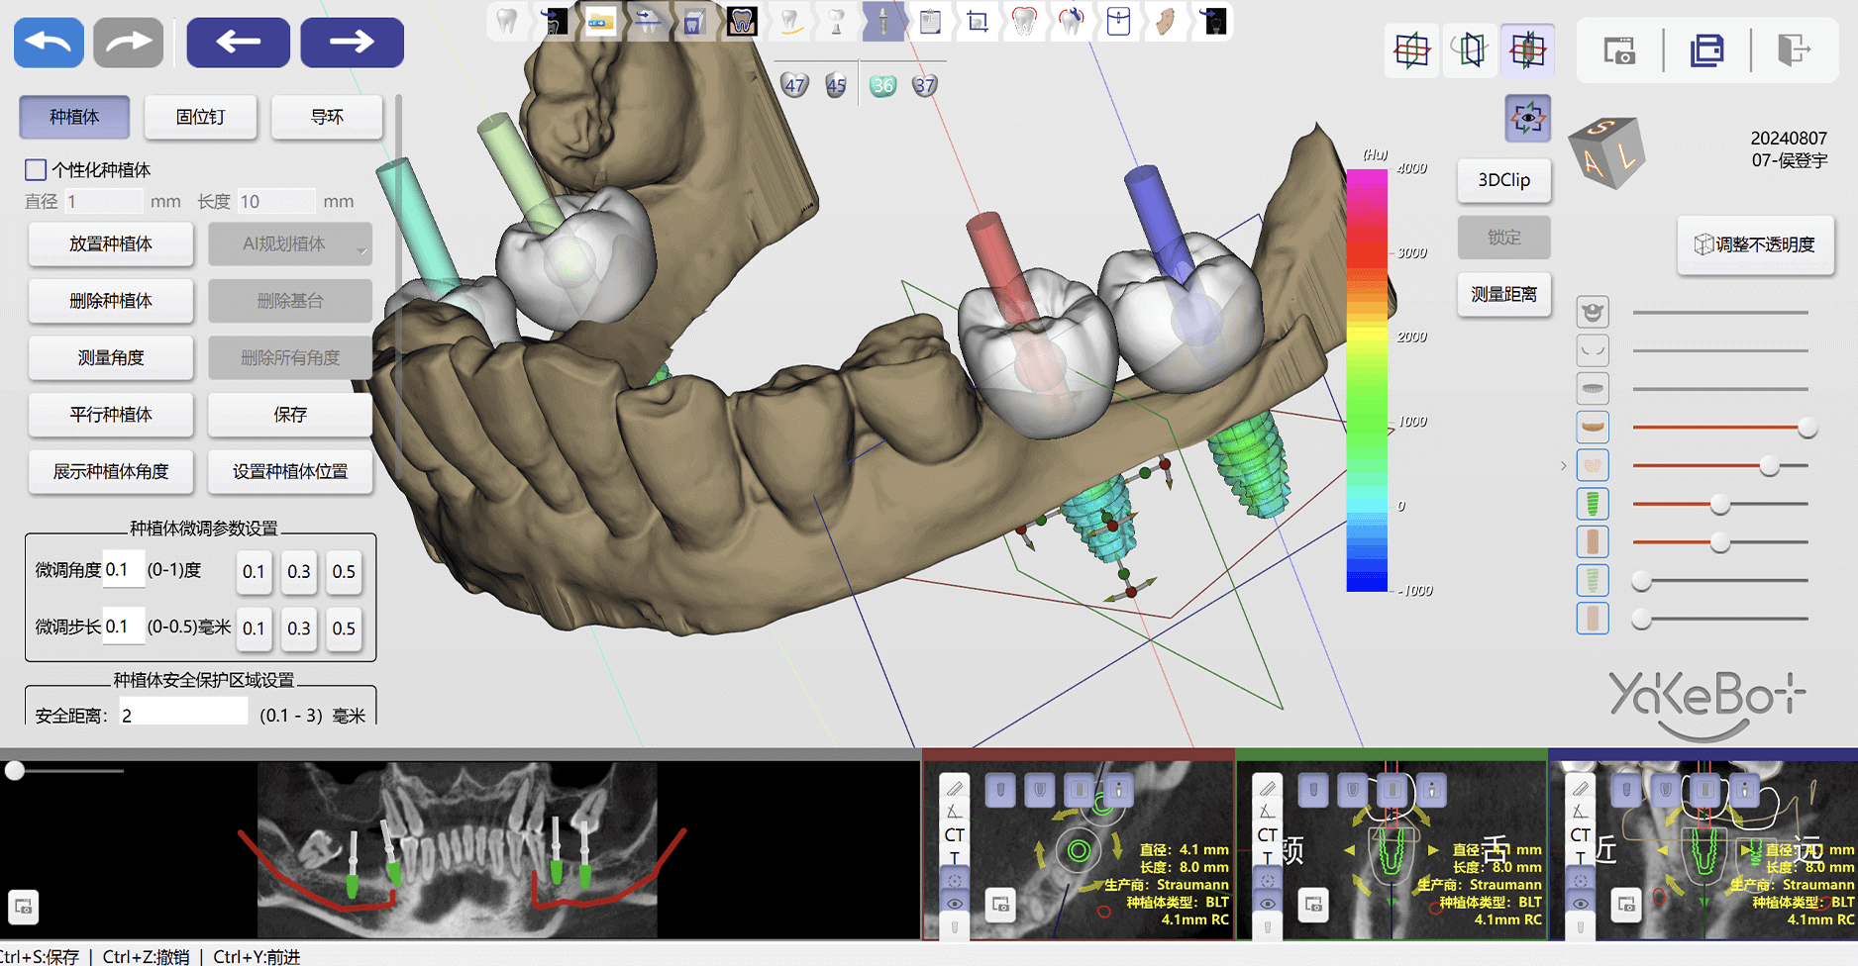Screen dimensions: 1858x966
Task: Toggle visibility of the green implant layer
Action: (x=1593, y=504)
